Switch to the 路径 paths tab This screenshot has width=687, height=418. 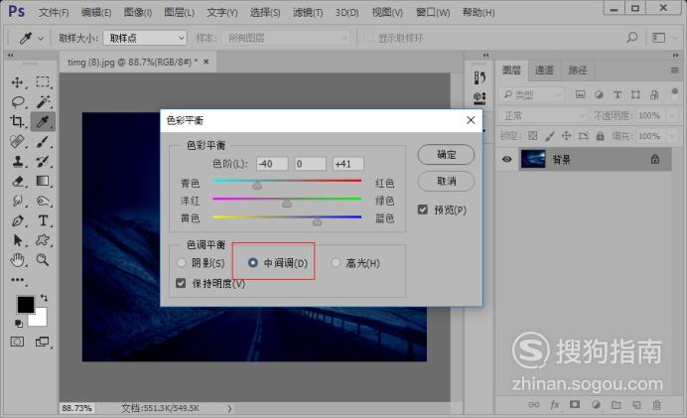point(578,70)
